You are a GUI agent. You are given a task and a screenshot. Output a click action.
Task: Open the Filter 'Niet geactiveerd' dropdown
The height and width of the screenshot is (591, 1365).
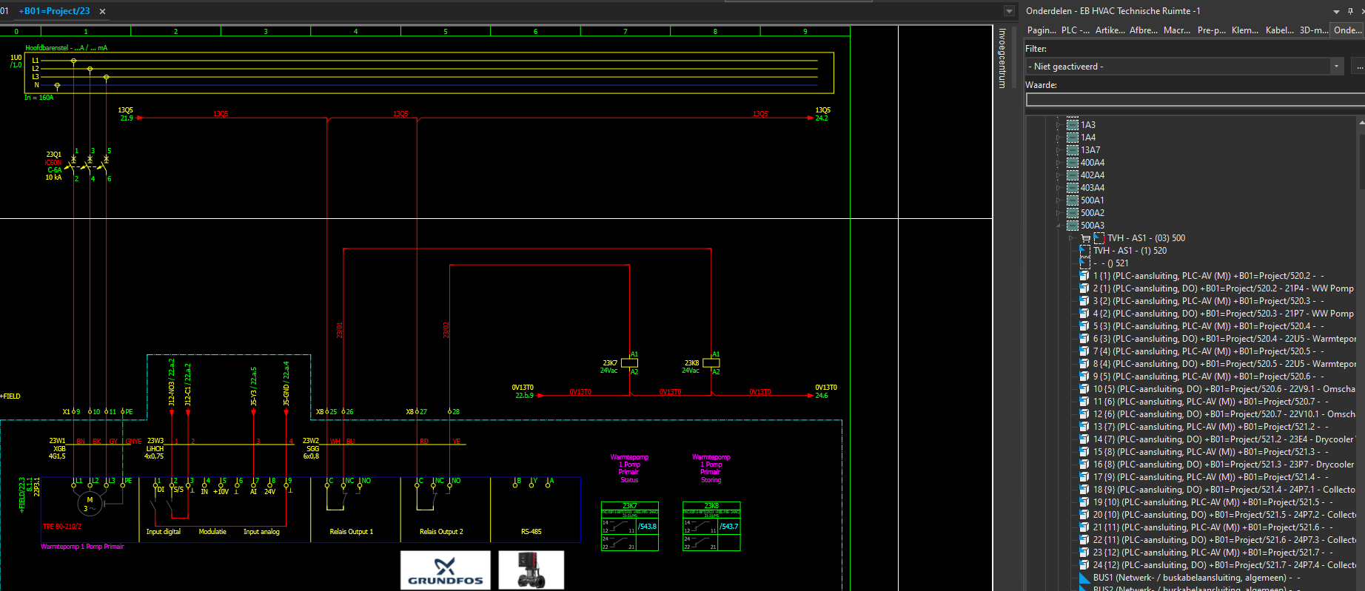point(1336,67)
